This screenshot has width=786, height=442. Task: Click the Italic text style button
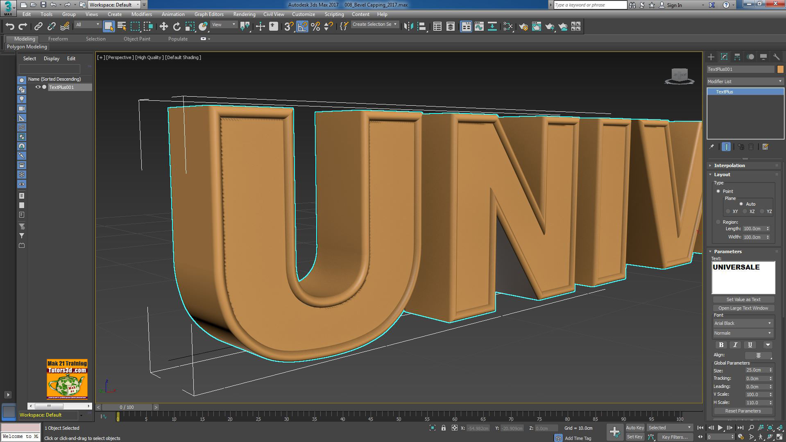736,345
